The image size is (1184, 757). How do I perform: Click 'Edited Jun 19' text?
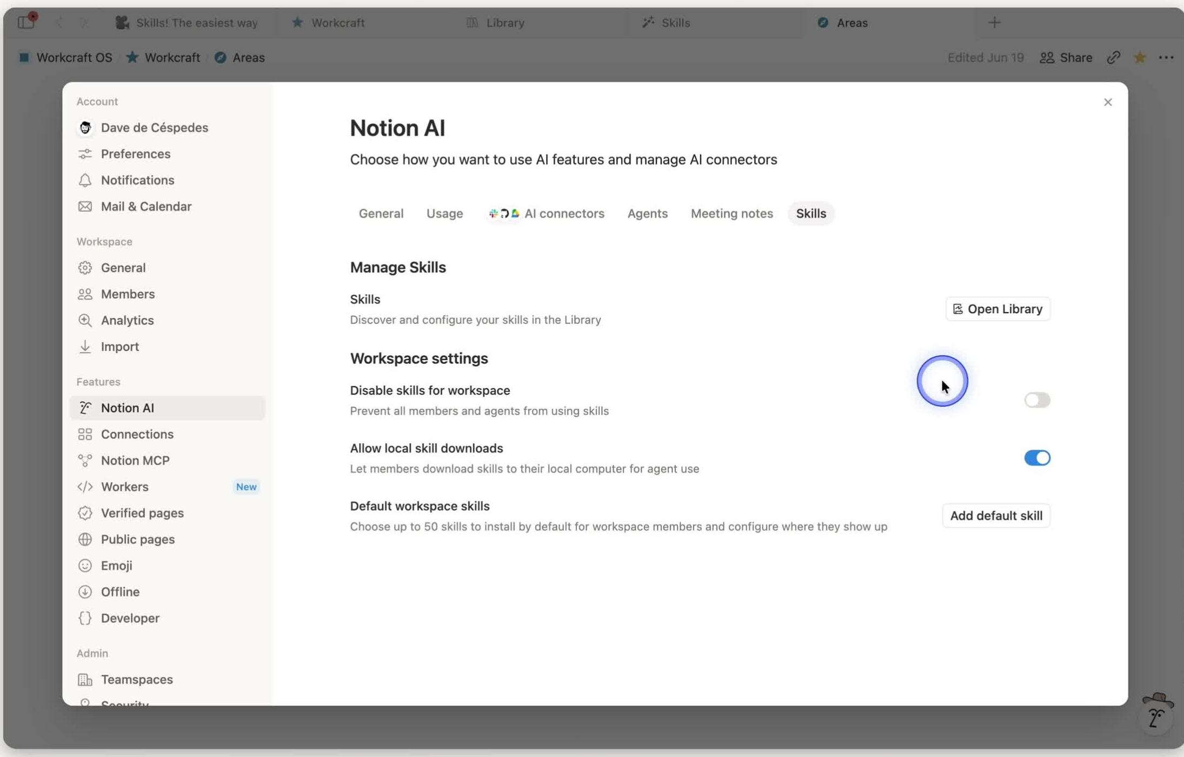coord(985,57)
